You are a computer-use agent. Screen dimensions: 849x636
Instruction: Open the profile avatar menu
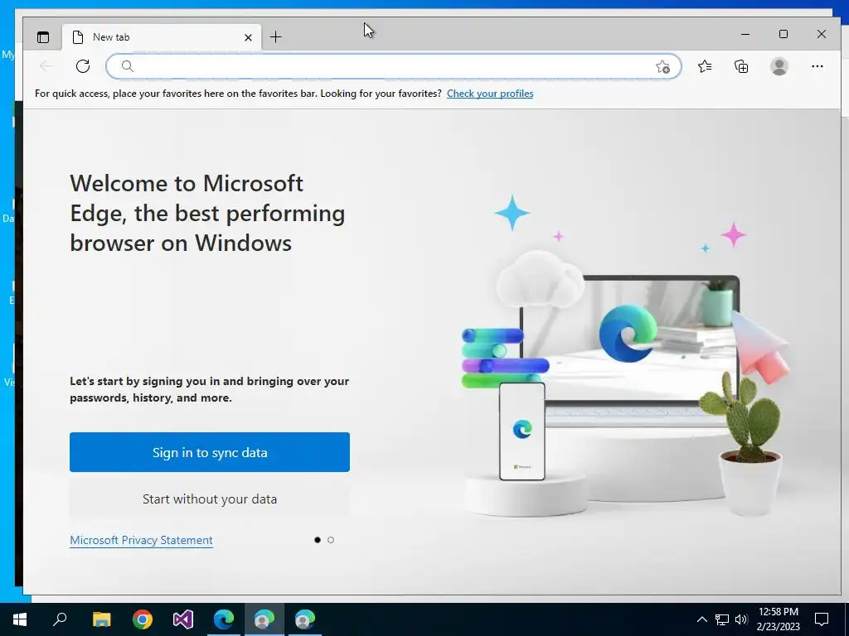click(779, 66)
